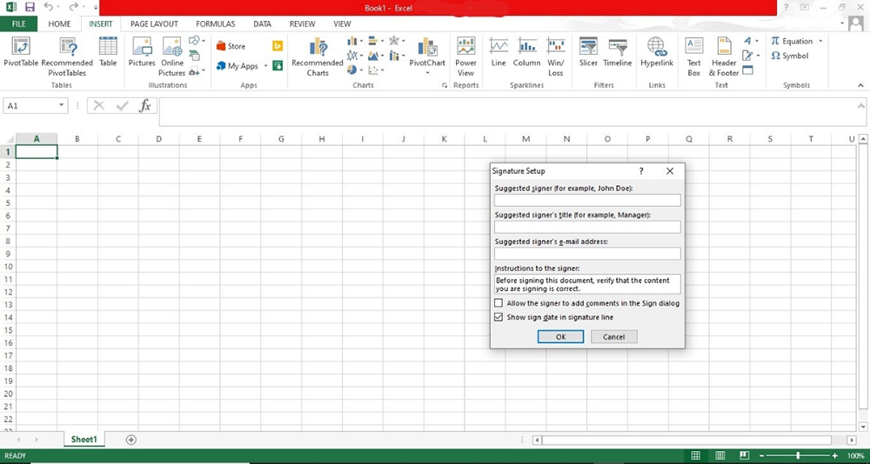Click the Header & Footer icon
This screenshot has height=464, width=870.
724,54
